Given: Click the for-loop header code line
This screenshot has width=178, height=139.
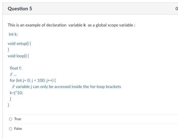Looking at the screenshot, I should (33, 81).
